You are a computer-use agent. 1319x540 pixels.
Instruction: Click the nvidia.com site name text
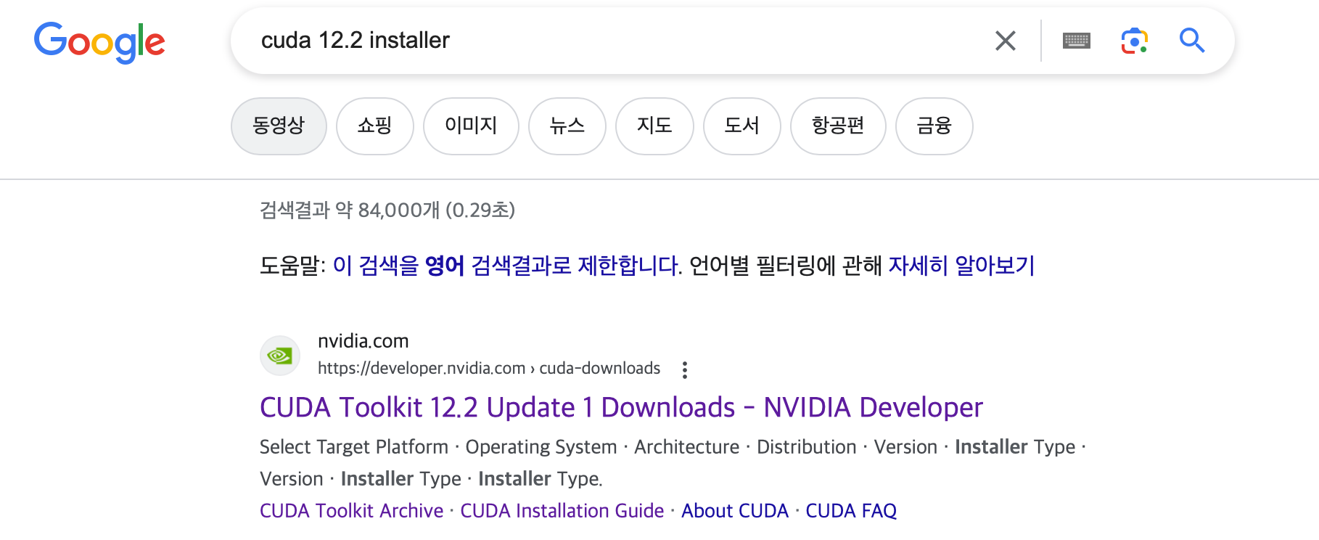[x=363, y=341]
